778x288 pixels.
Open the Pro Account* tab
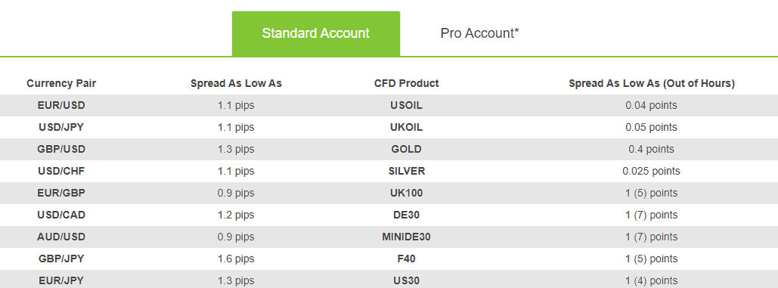(x=480, y=34)
